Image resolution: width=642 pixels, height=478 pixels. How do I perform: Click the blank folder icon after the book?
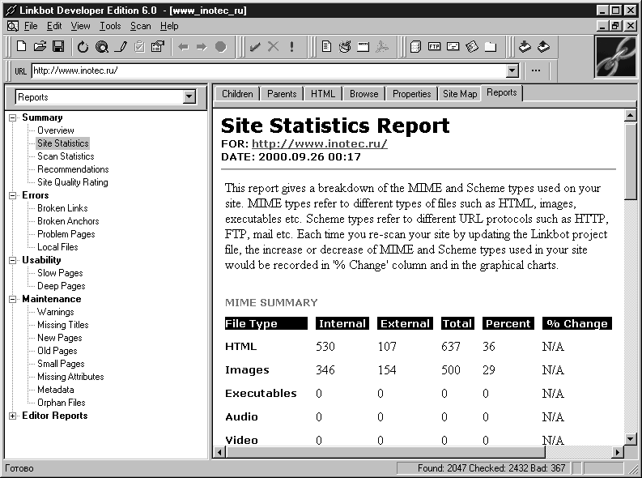[x=491, y=47]
